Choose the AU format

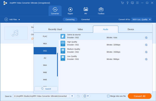tap(45, 58)
